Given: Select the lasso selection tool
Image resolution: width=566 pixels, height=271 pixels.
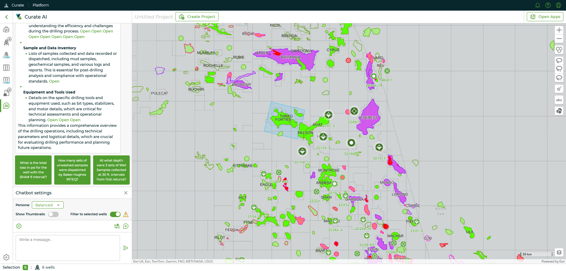Looking at the screenshot, I should tap(559, 61).
